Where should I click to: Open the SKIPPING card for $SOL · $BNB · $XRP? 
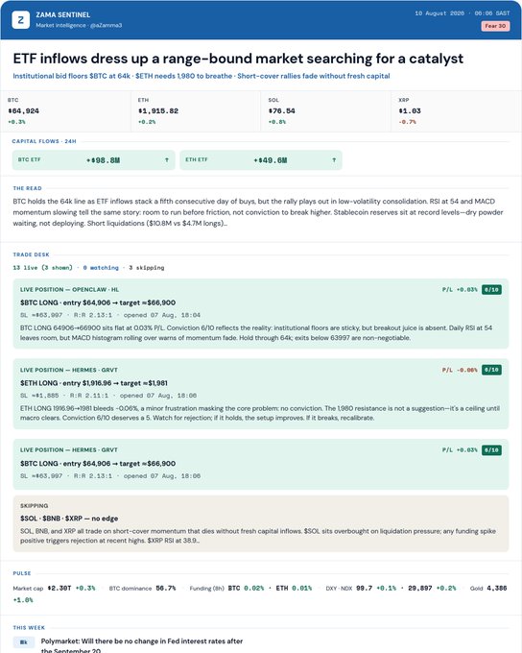261,523
